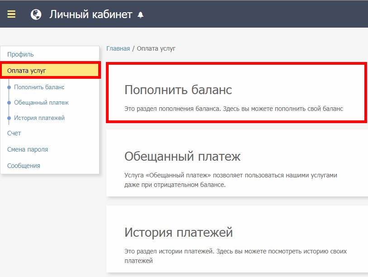The image size is (368, 277).
Task: Open Обещанный платеж sidebar sub-item
Action: [x=41, y=103]
